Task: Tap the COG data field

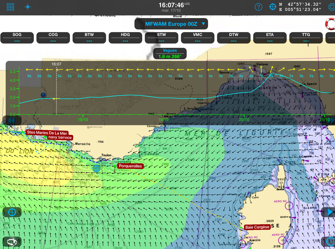Action: coord(53,38)
